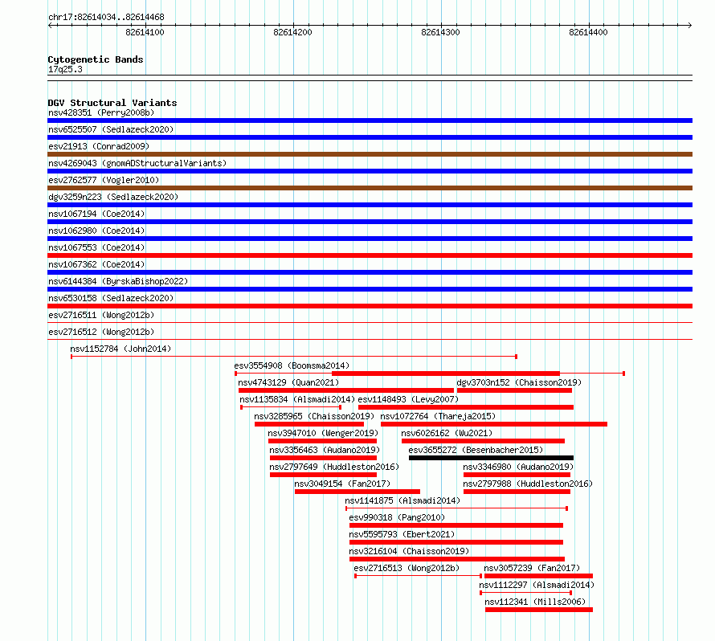Click the DGV Structural Variants track title
Screen dimensions: 715x641
[112, 103]
